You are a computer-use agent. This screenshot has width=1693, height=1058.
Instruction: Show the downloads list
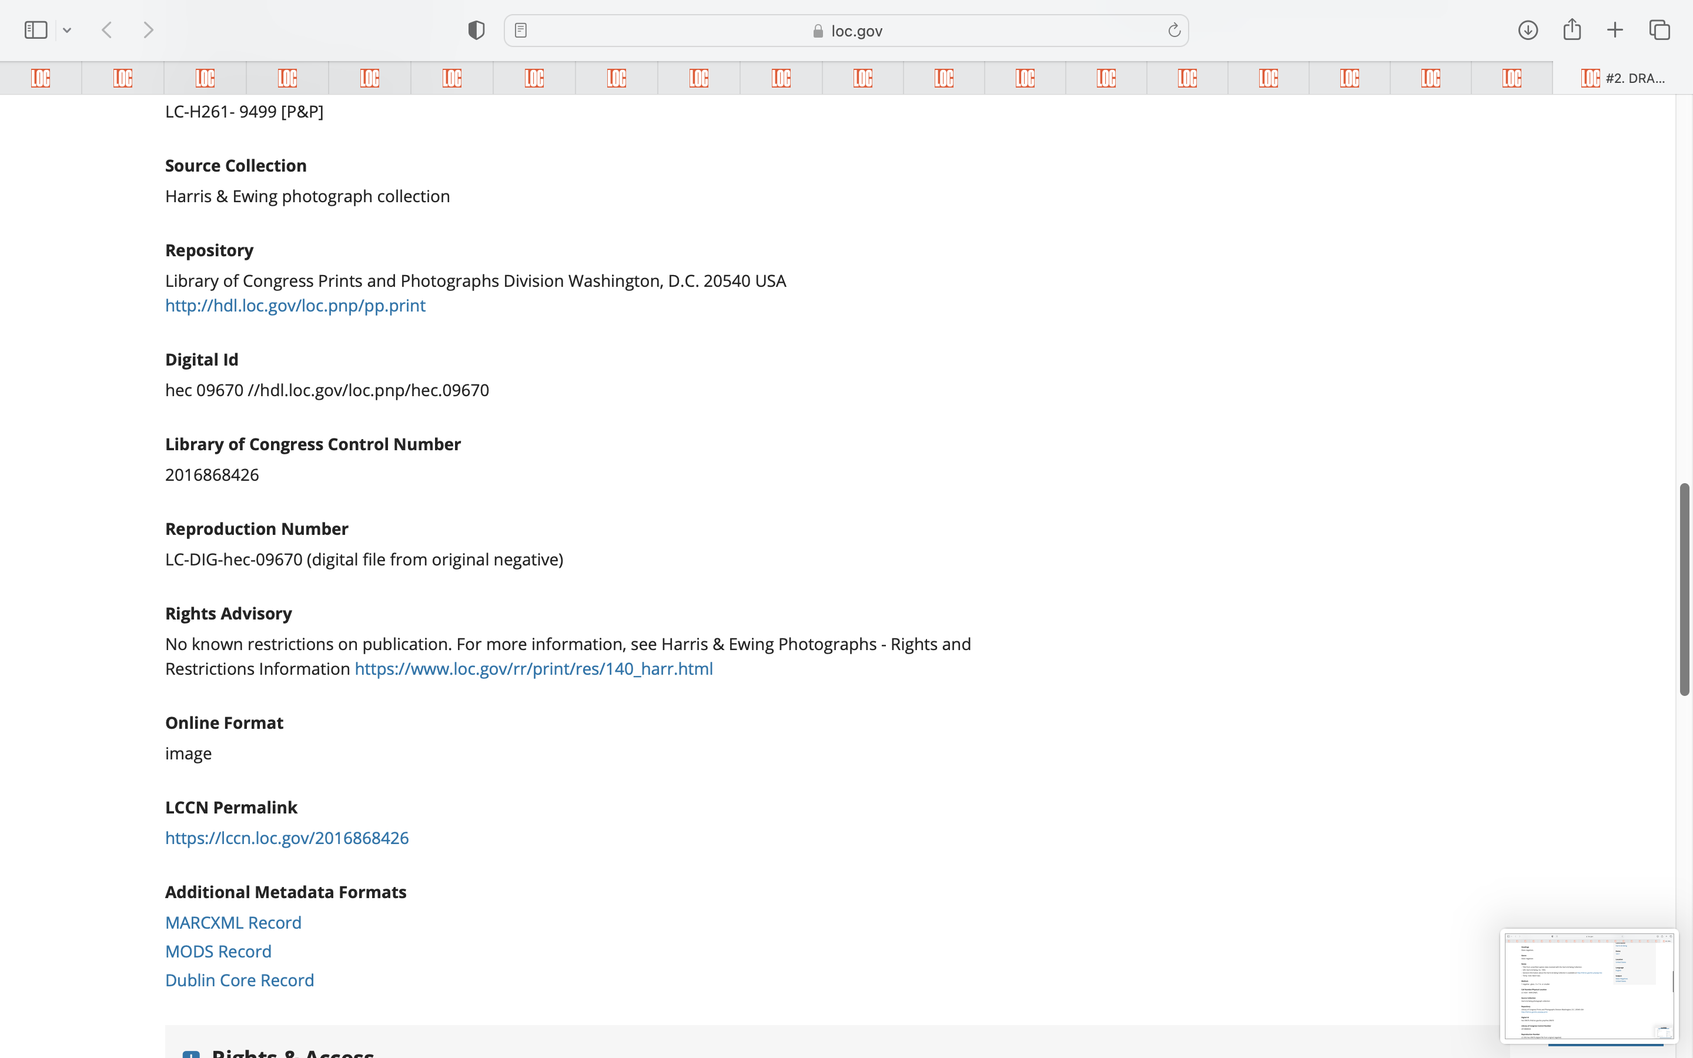click(x=1528, y=30)
